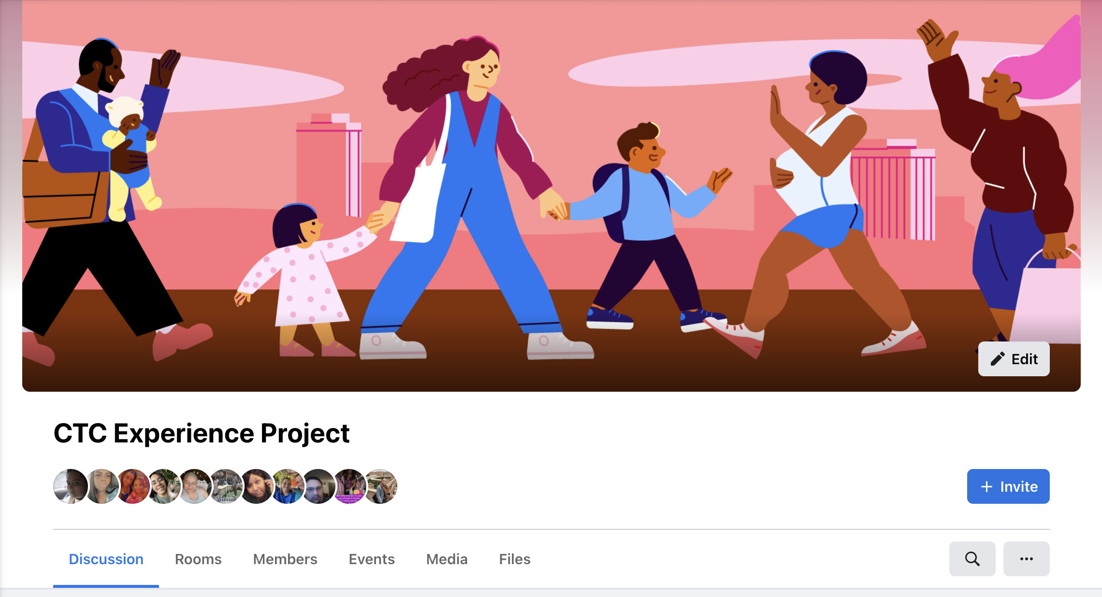Open avatar with woman and child in pink
1102x597 pixels.
[x=133, y=486]
